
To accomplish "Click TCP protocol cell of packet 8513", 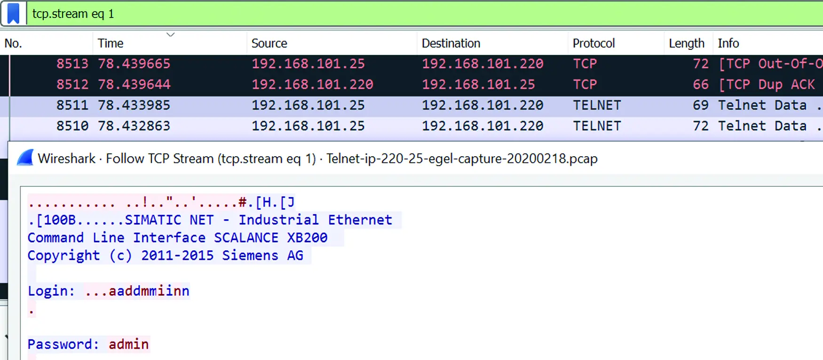I will (x=585, y=64).
